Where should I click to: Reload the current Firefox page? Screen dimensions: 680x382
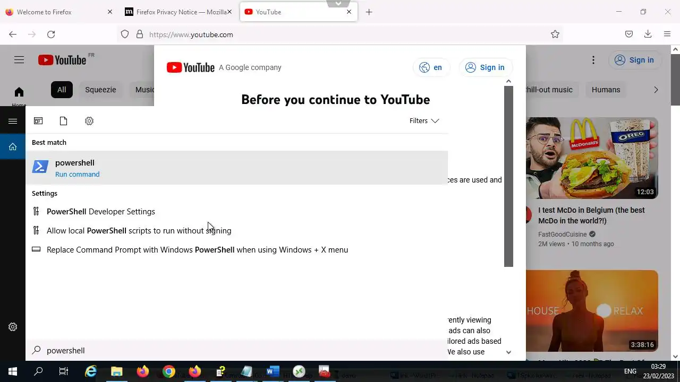pos(51,34)
